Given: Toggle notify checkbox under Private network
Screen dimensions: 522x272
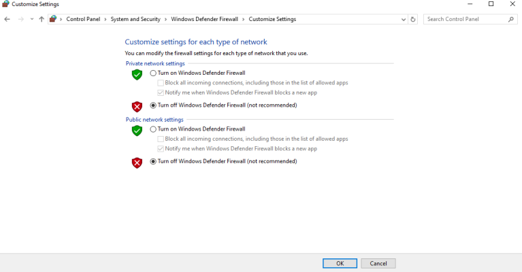Looking at the screenshot, I should (161, 92).
